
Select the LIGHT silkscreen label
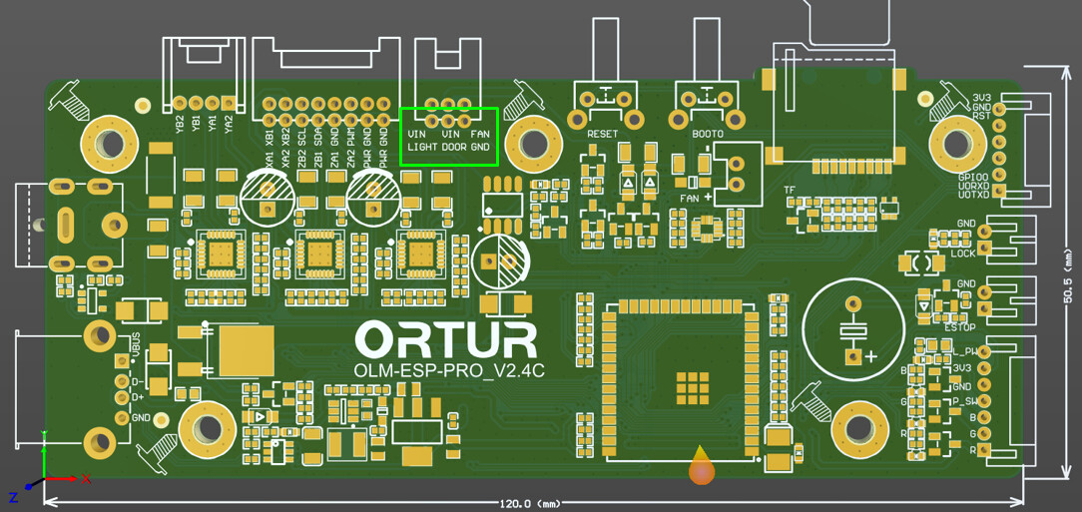click(422, 147)
